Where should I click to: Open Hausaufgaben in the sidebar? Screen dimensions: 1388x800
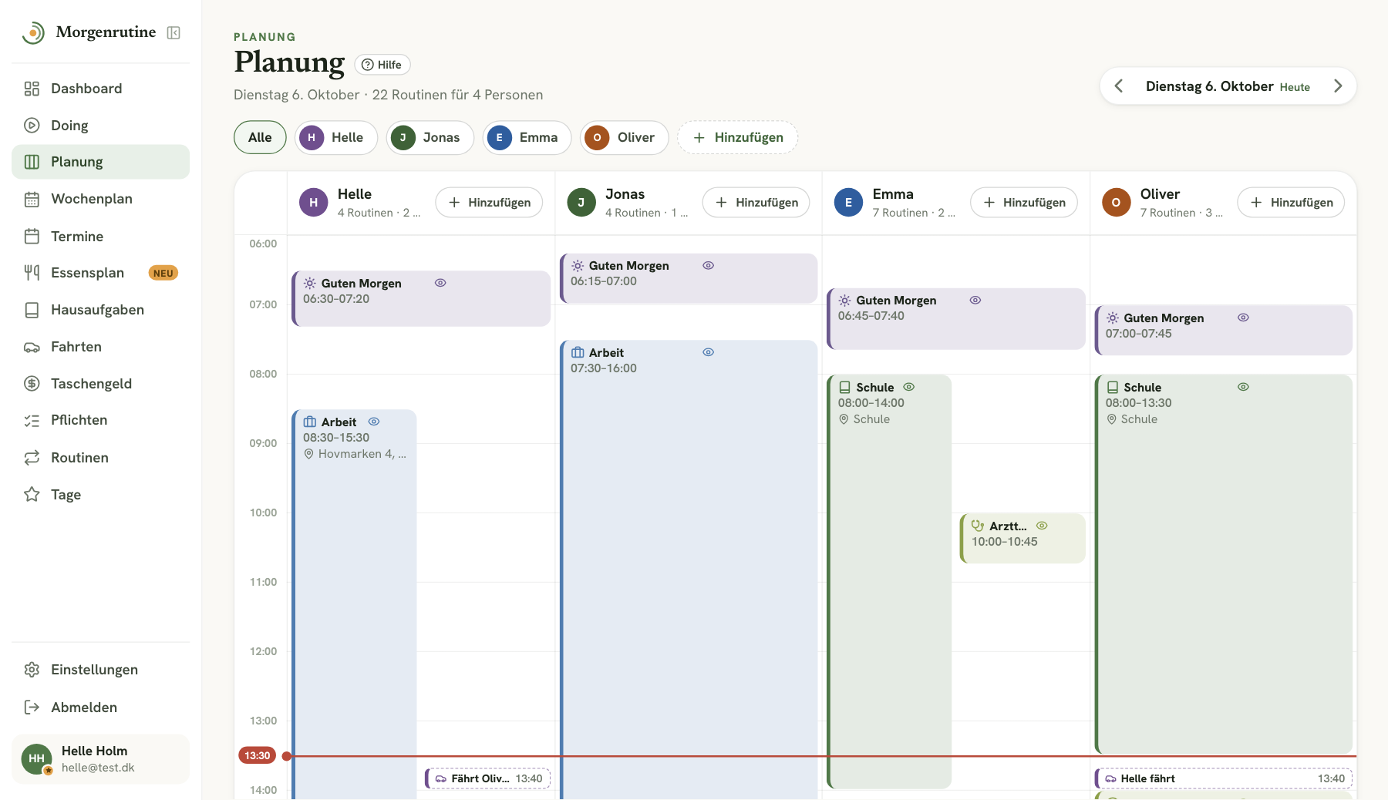tap(100, 310)
